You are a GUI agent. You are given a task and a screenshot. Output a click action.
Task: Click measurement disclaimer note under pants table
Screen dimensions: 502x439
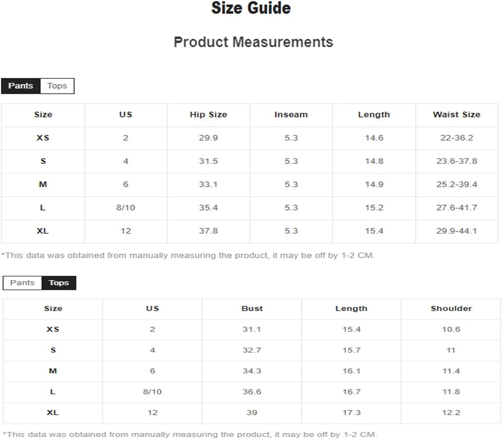tap(188, 255)
